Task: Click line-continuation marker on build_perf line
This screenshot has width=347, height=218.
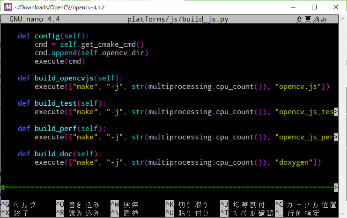Action: click(336, 137)
